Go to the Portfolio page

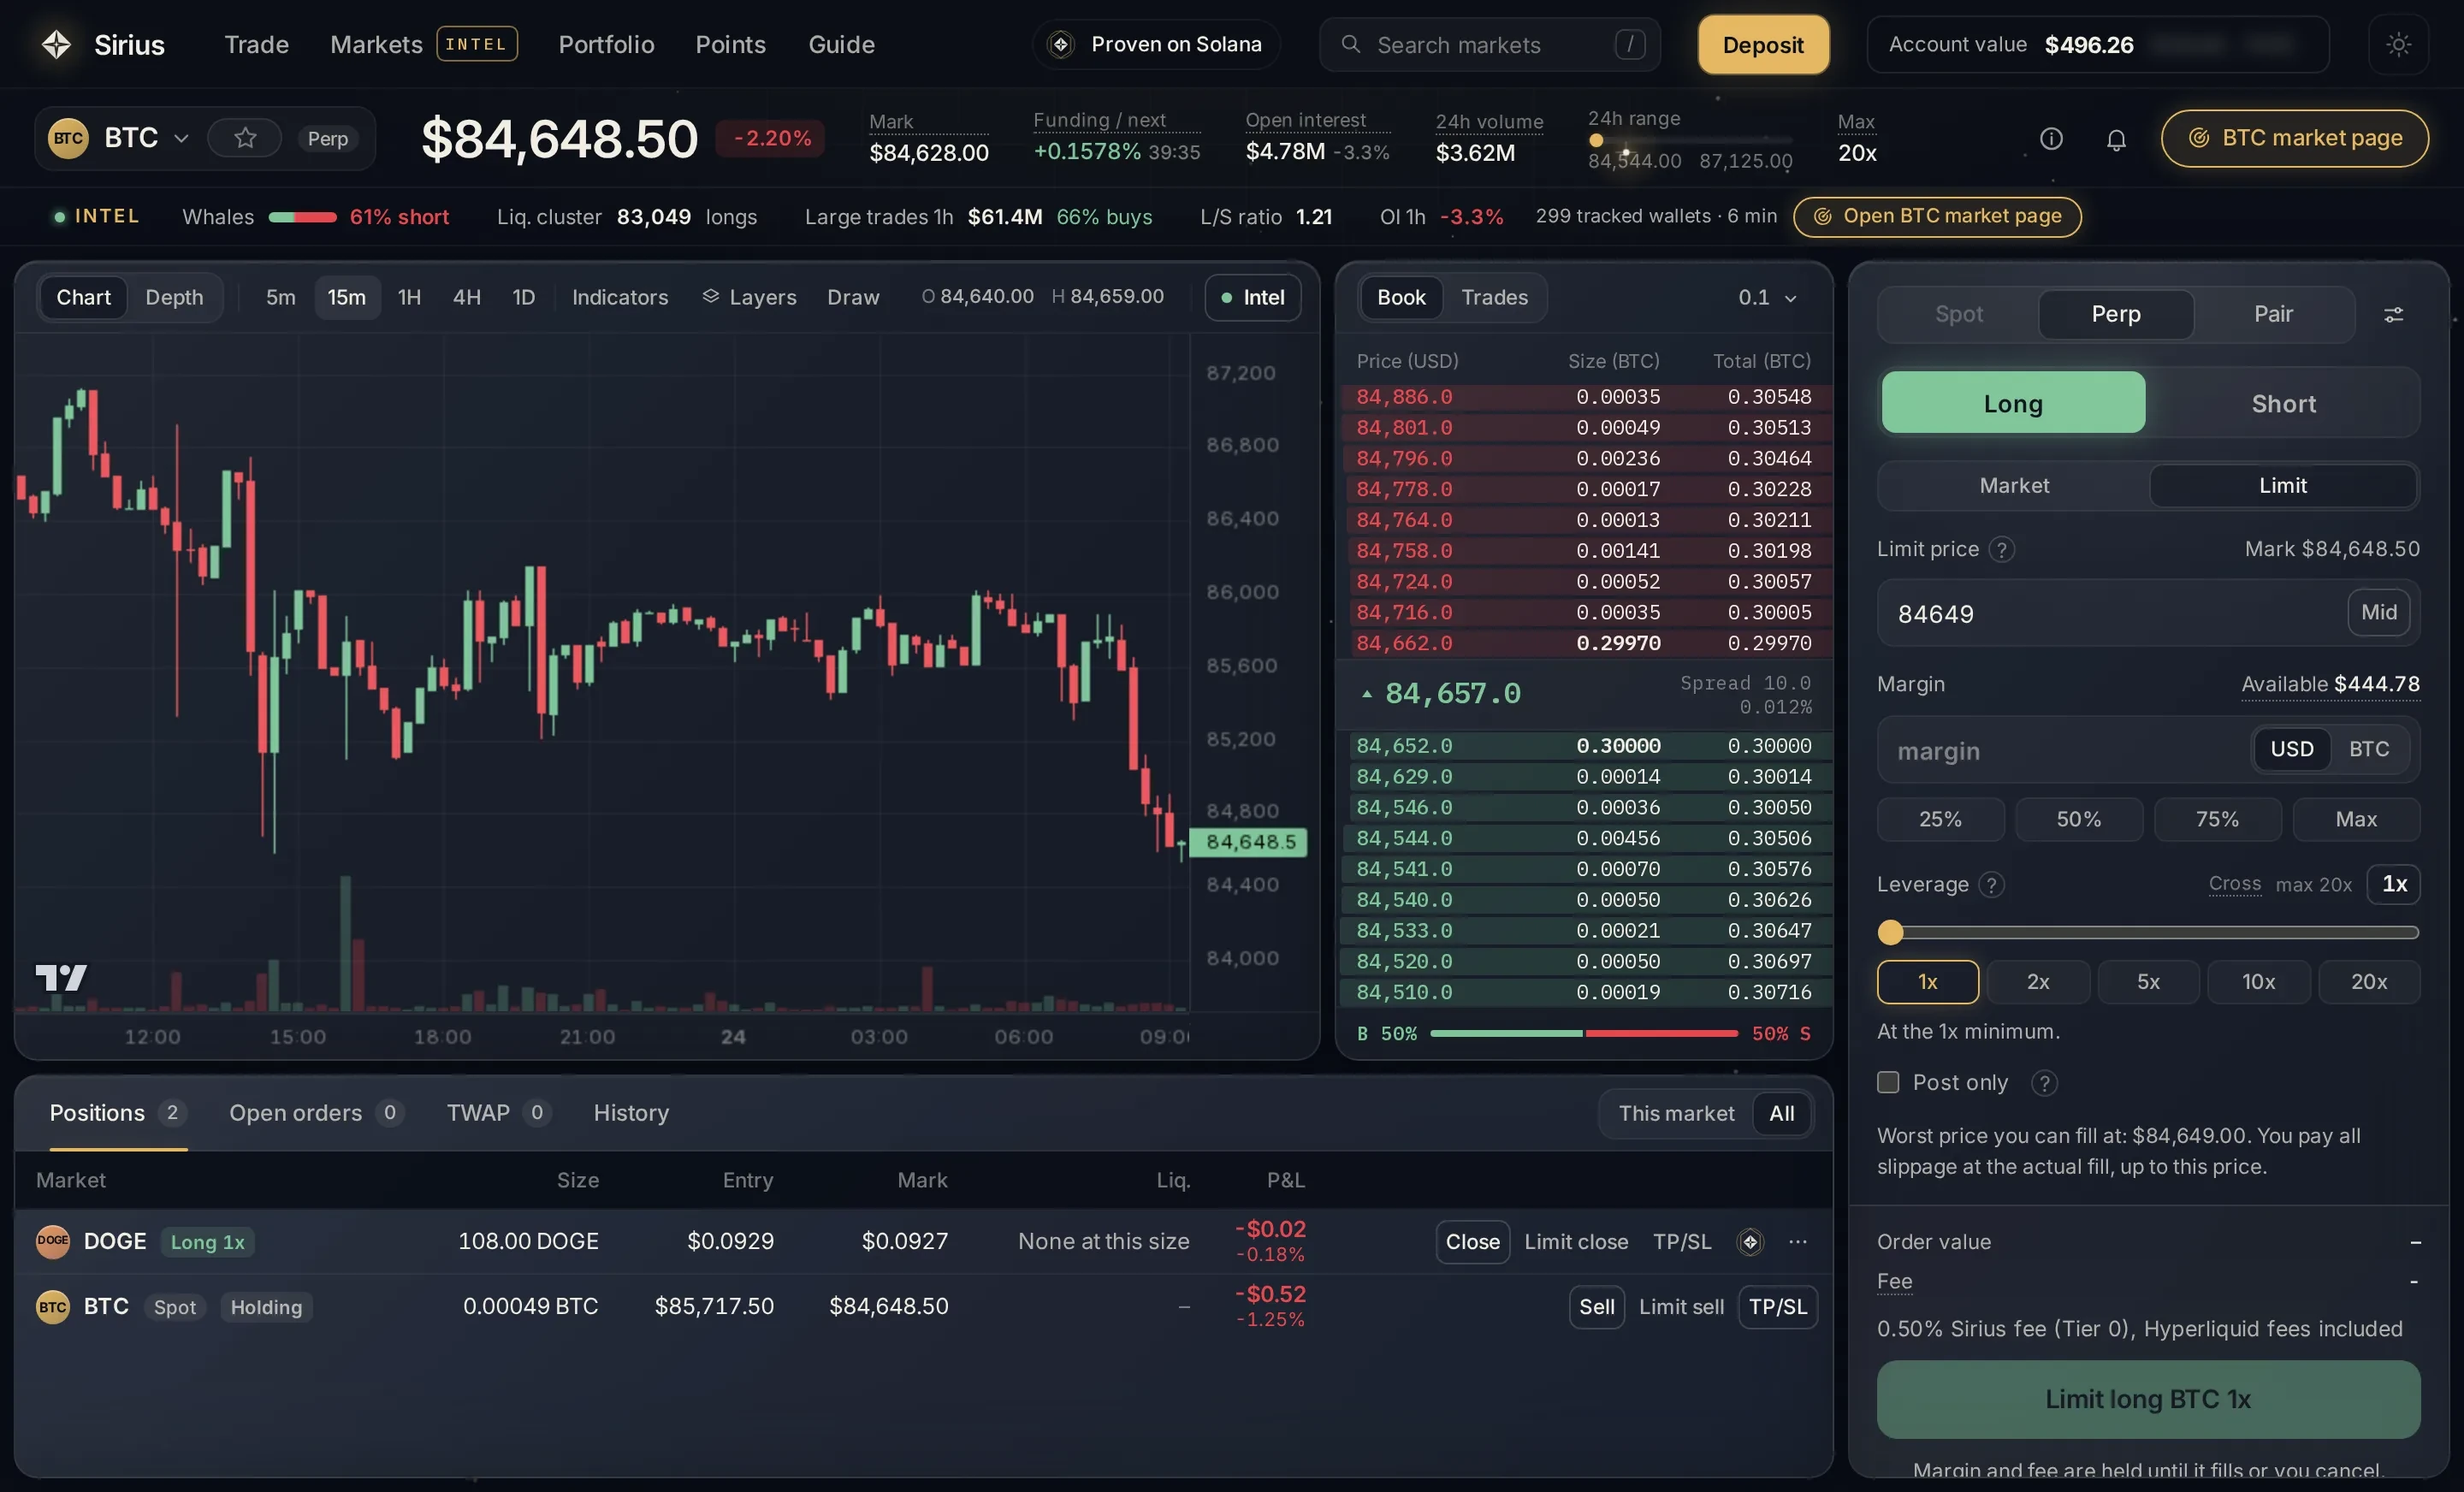point(606,44)
